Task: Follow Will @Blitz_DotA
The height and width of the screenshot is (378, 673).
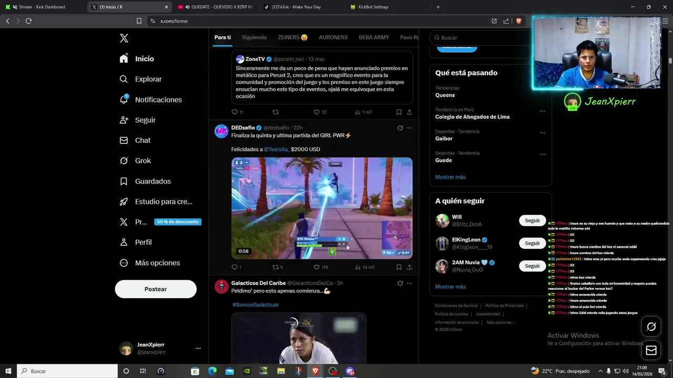Action: coord(532,220)
